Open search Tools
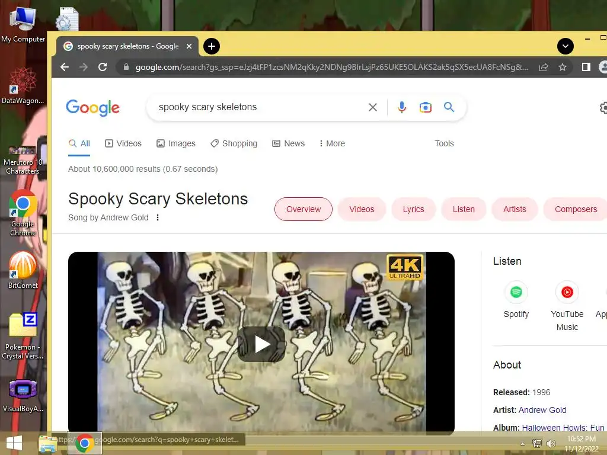607x455 pixels. point(444,143)
